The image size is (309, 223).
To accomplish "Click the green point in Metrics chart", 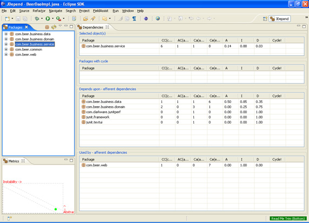I will 56,209.
